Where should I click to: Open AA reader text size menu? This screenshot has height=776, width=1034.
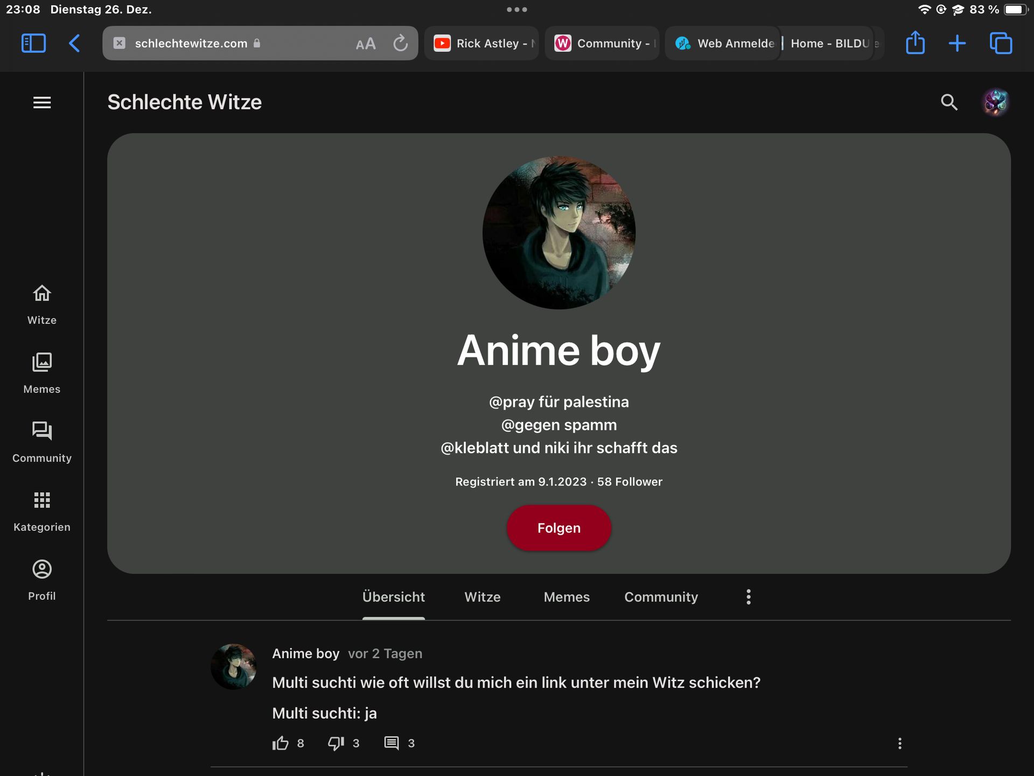[366, 44]
